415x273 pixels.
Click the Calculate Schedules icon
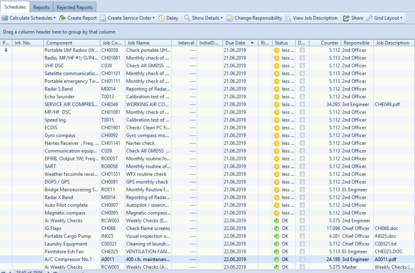(5, 18)
